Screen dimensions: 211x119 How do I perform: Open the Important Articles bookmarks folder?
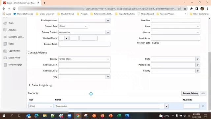point(125,14)
